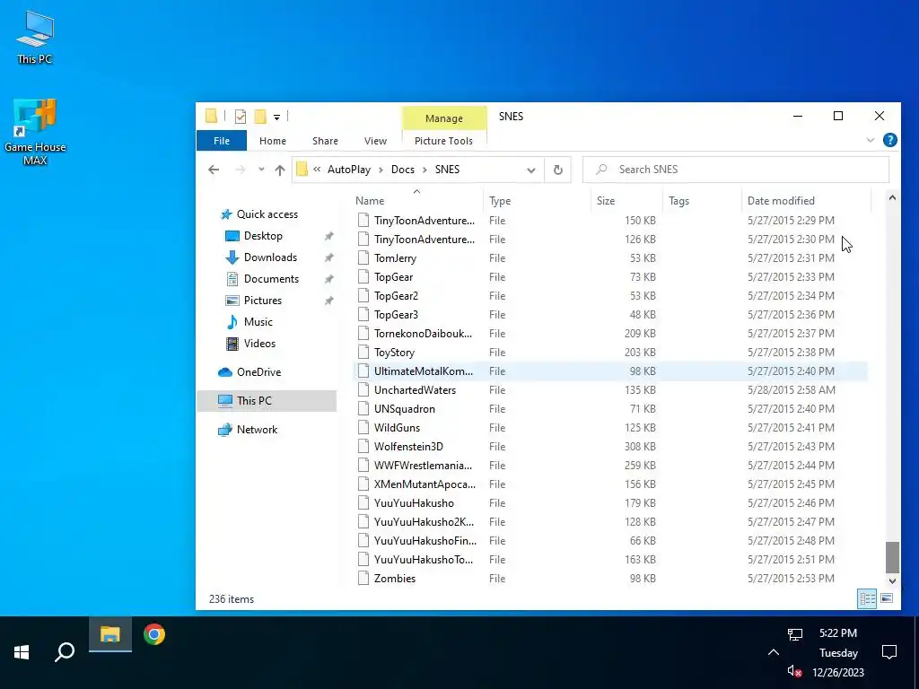The height and width of the screenshot is (689, 919).
Task: Click the Search SNES box
Action: pyautogui.click(x=736, y=170)
